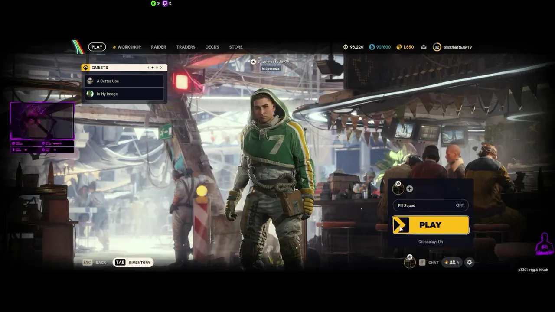The image size is (555, 312).
Task: Click the green viewer count icon showing 9
Action: 153,3
